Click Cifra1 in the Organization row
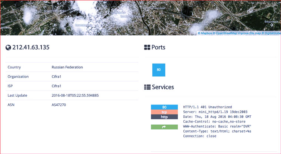This screenshot has width=281, height=154. 57,77
